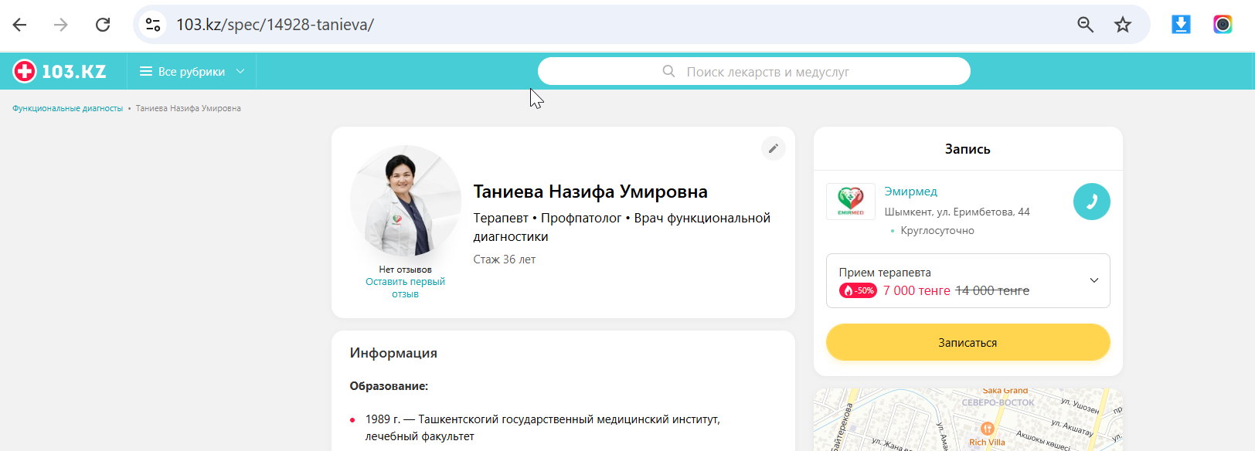Screen dimensions: 1255x451
Task: Open the Все рубрики menu
Action: coord(192,71)
